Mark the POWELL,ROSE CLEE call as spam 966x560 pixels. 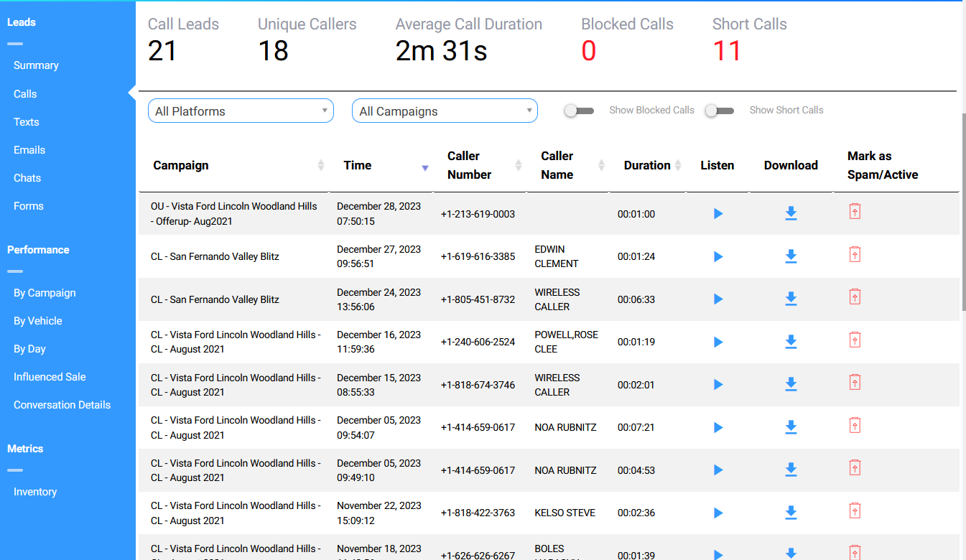point(855,340)
